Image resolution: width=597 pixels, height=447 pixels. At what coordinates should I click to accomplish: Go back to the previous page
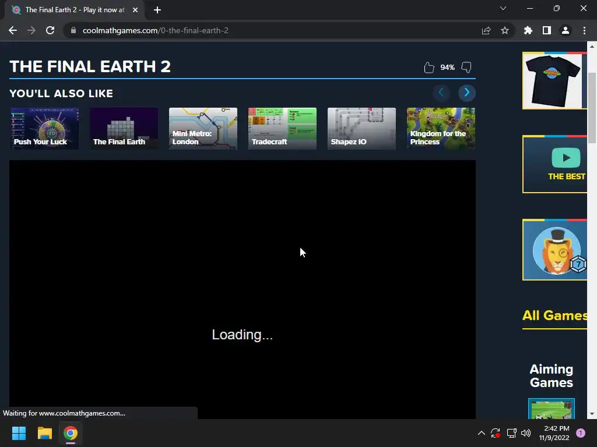pyautogui.click(x=13, y=30)
